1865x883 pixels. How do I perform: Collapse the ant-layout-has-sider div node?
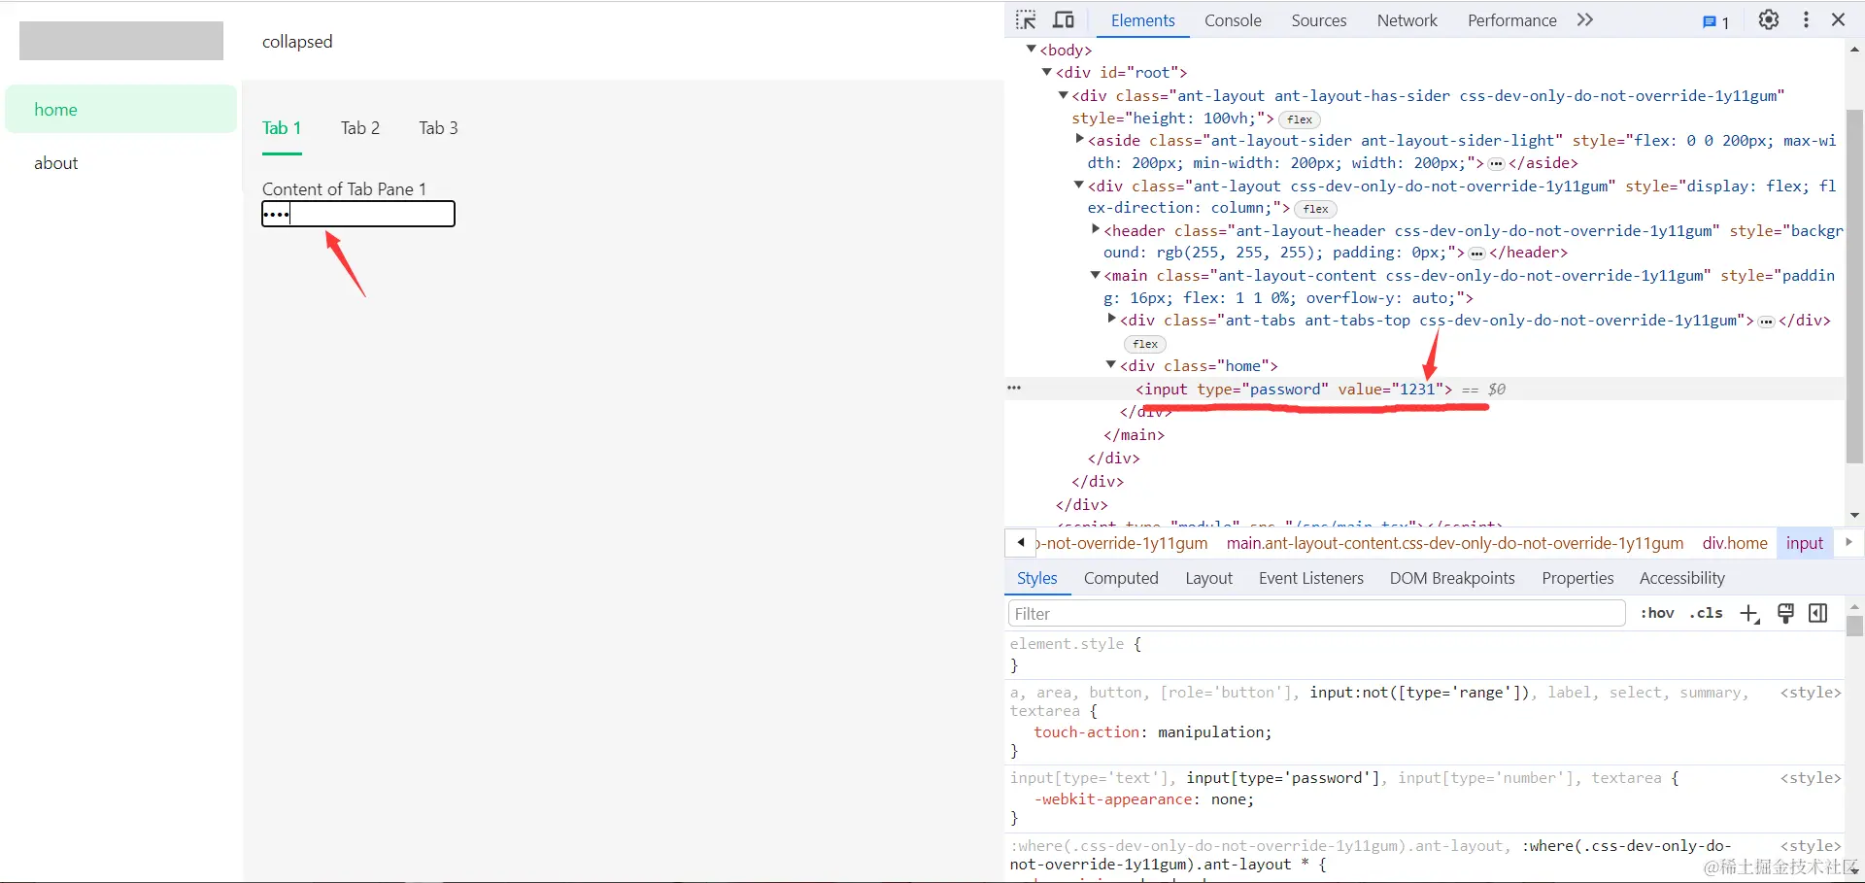[x=1064, y=95]
